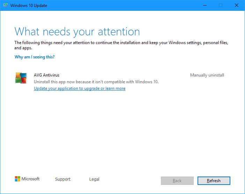Click the Windows 10 Update title bar icon
This screenshot has width=245, height=194.
click(x=6, y=5)
